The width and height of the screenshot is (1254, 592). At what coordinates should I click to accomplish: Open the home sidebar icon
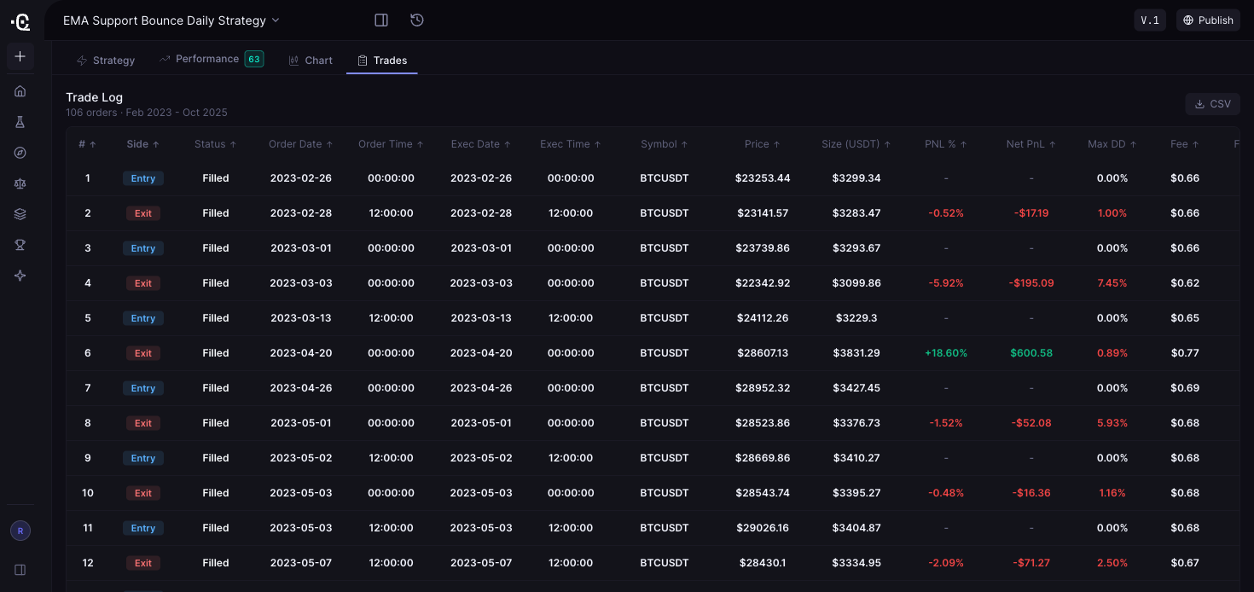[x=20, y=91]
